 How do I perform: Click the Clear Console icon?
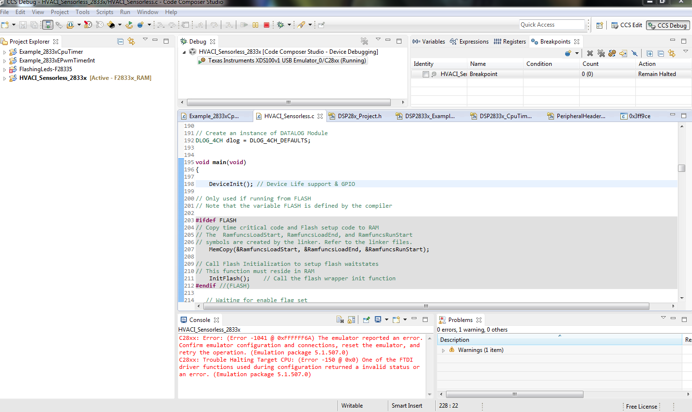click(x=340, y=320)
